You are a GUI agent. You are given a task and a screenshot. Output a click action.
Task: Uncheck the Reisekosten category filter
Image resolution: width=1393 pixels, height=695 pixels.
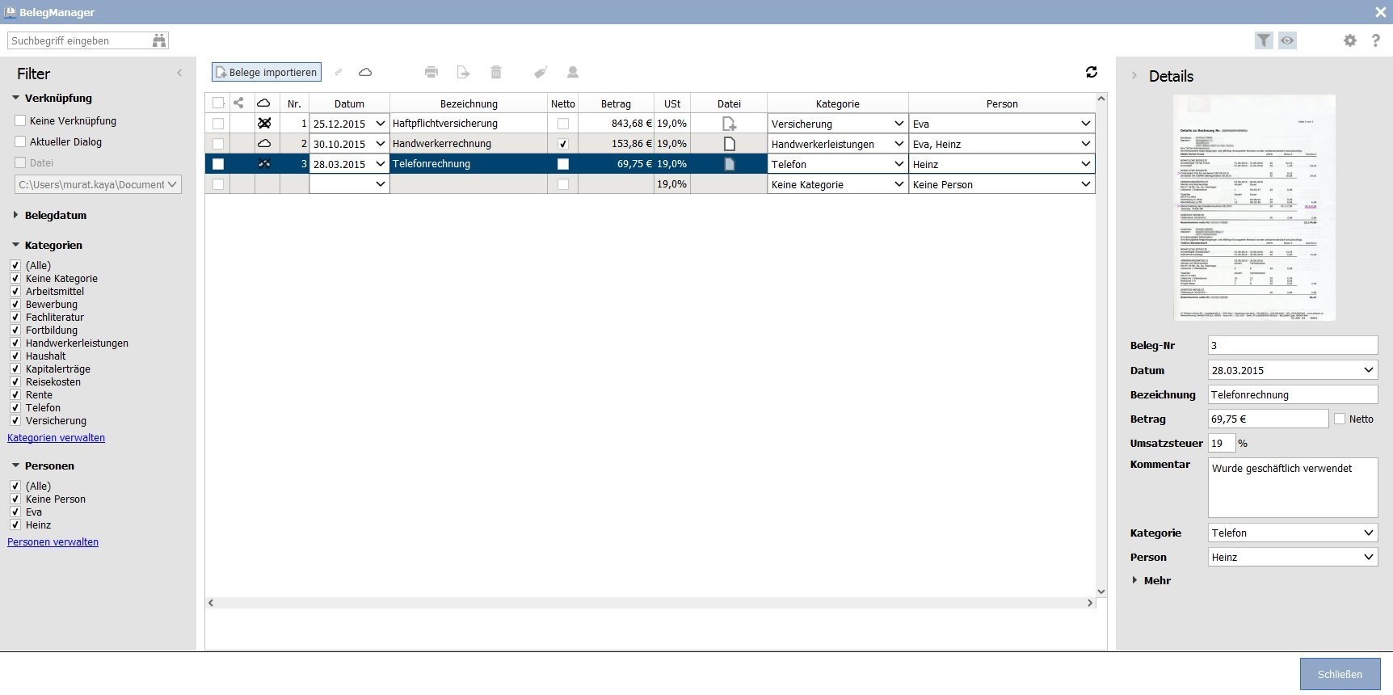pos(15,381)
